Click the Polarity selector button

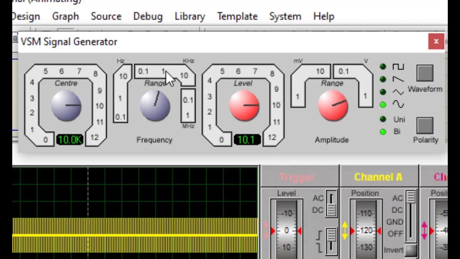point(425,125)
